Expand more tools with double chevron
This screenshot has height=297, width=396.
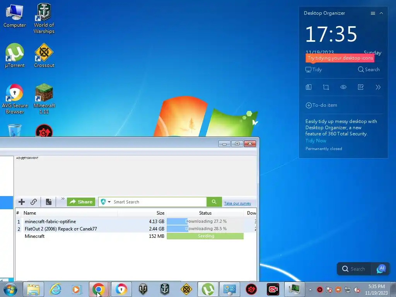[378, 87]
